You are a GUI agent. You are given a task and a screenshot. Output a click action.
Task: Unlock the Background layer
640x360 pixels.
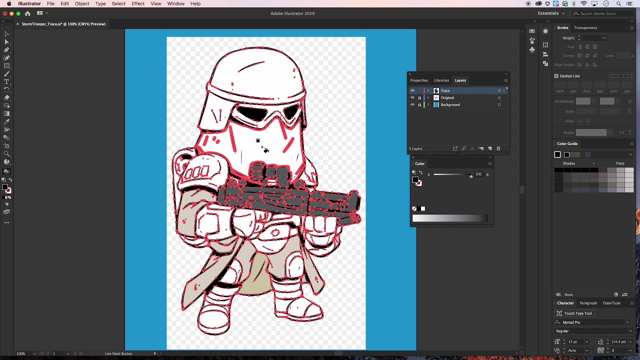click(419, 104)
